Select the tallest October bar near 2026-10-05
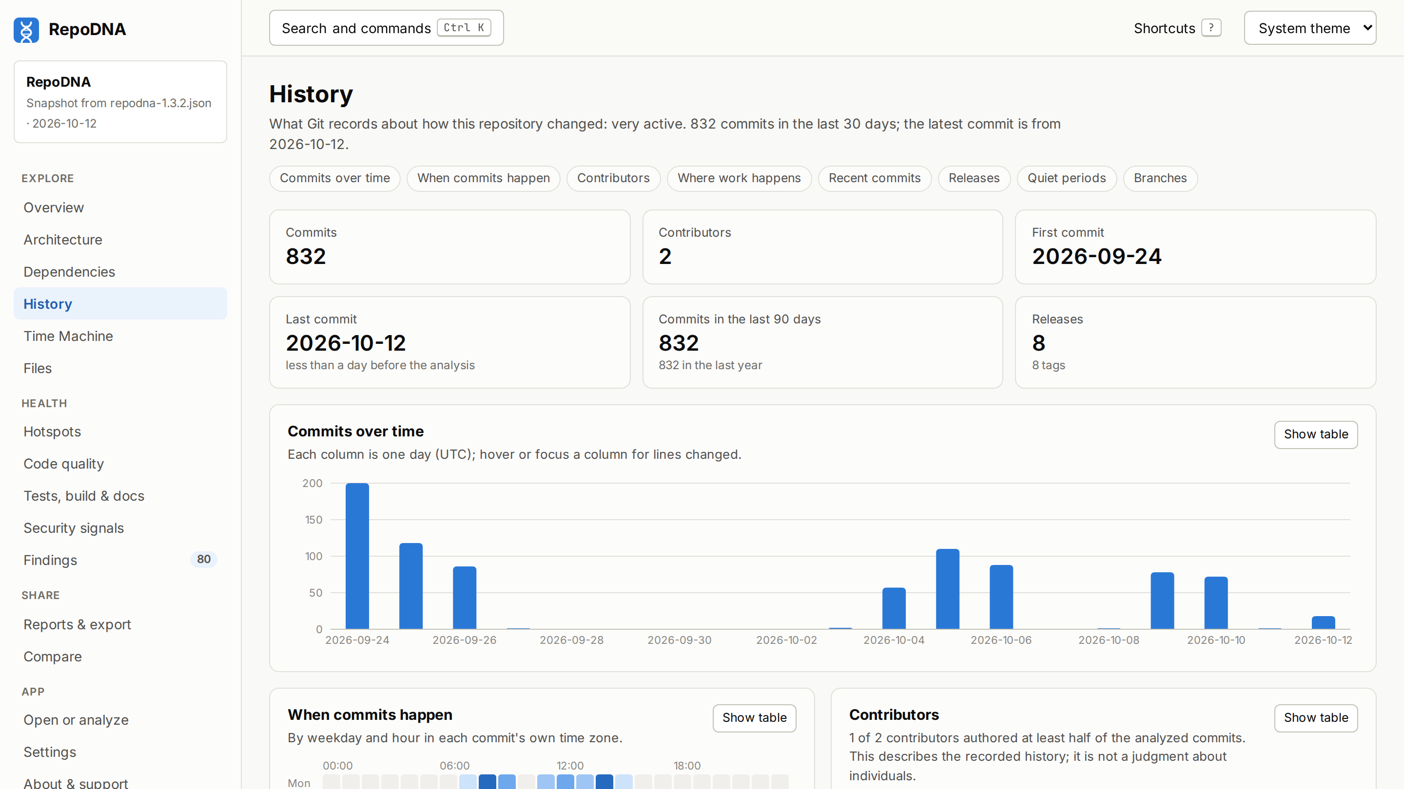1404x789 pixels. tap(948, 589)
